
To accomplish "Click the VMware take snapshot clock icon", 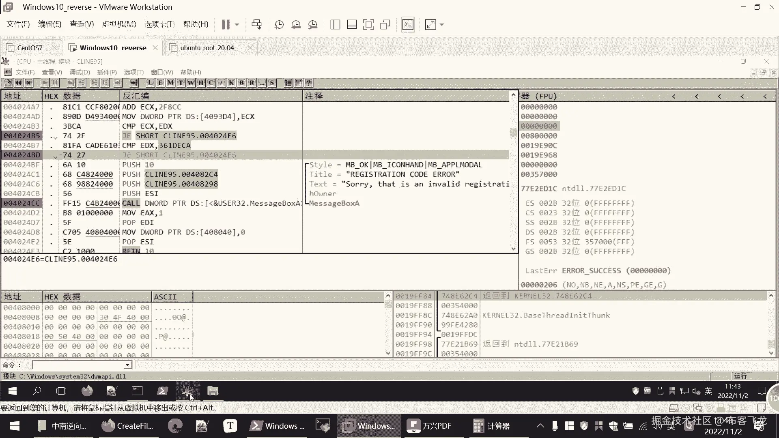I will tap(279, 25).
